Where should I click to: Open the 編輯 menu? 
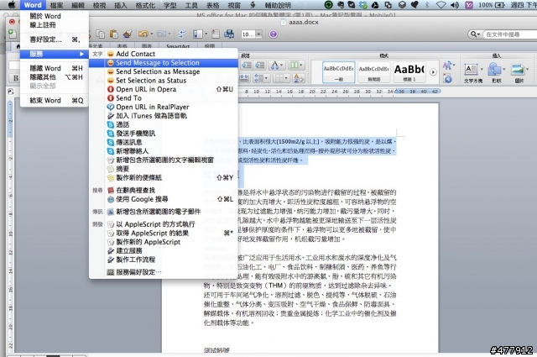point(78,5)
